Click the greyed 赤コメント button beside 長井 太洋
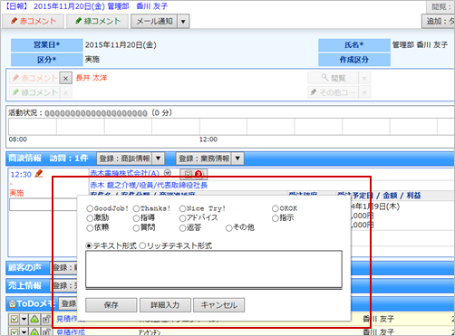Screen dimensions: 455x336 tap(34, 78)
